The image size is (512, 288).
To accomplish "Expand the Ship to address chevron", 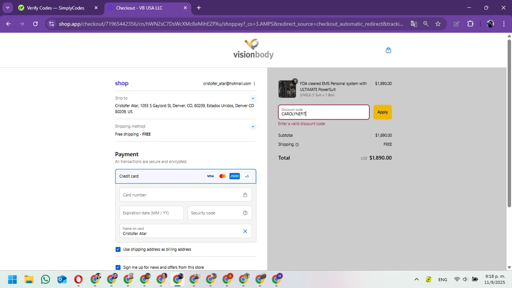I will click(253, 98).
